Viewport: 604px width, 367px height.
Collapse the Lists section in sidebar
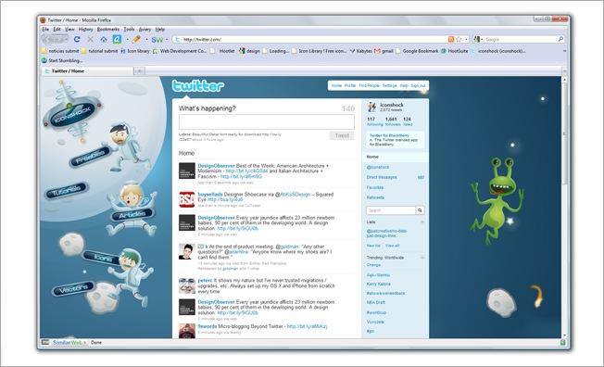coord(422,222)
